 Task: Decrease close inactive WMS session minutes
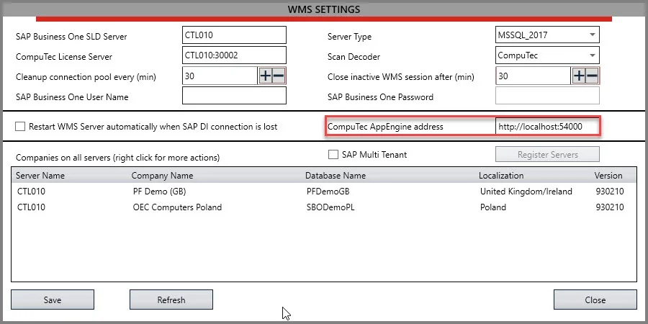[x=592, y=76]
